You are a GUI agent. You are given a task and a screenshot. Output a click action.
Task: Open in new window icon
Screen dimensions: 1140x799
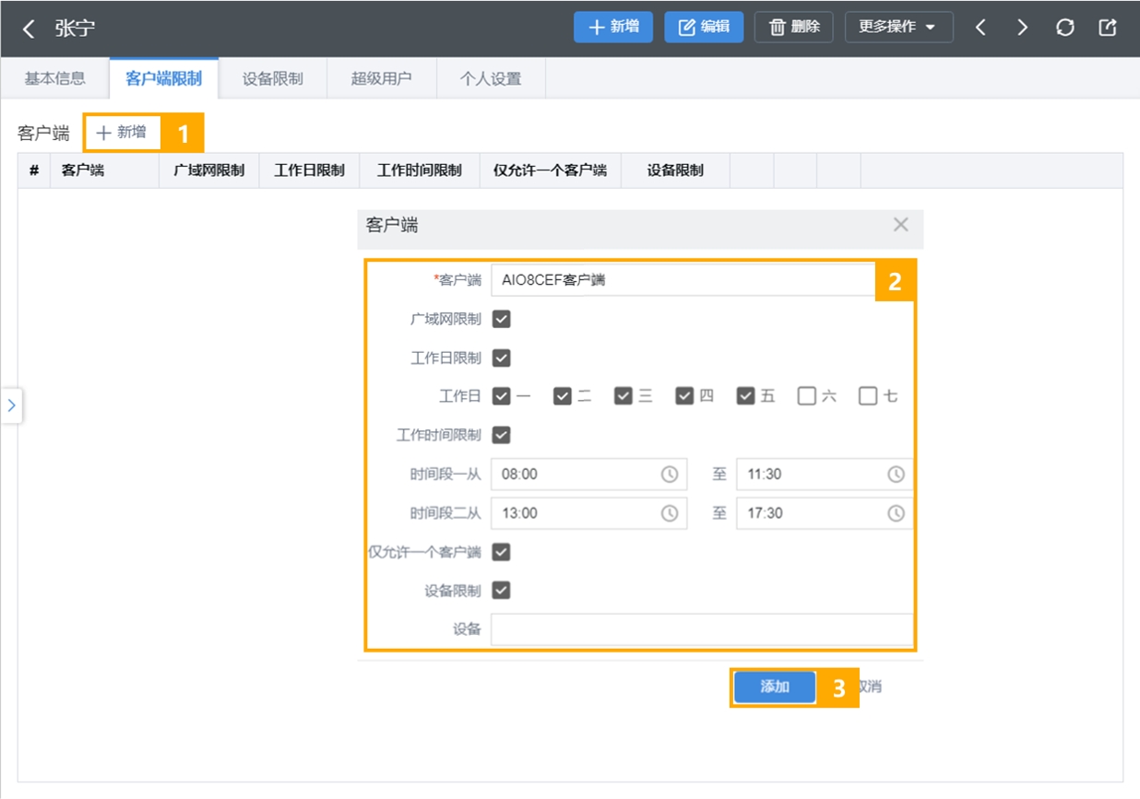1108,28
